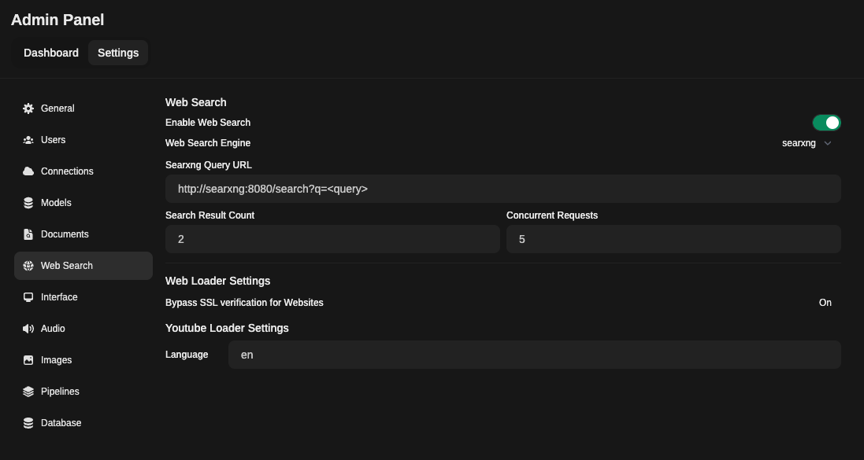Select the Pipelines layers icon
This screenshot has width=864, height=460.
[x=28, y=391]
